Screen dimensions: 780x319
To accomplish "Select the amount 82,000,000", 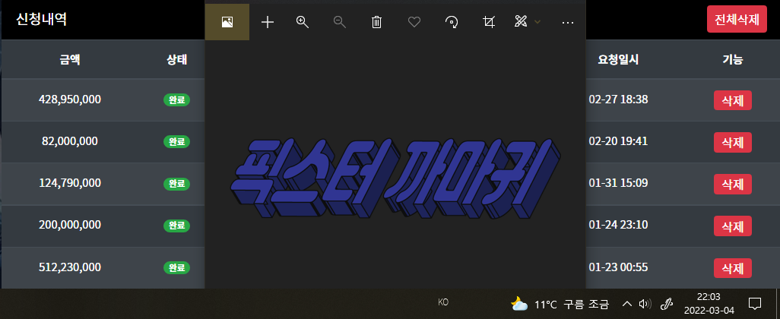I will click(70, 141).
